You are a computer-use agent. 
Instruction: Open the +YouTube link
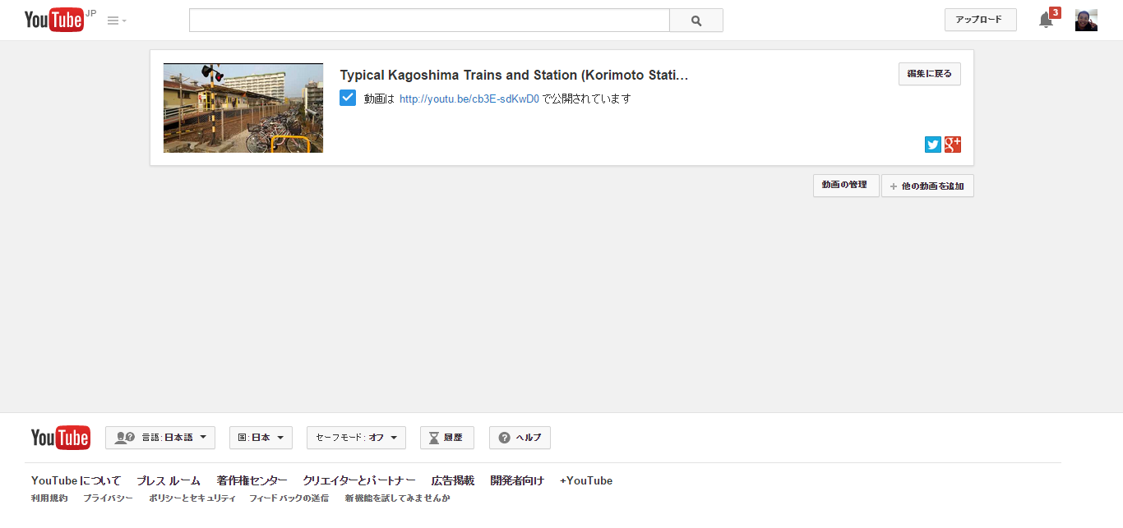[x=586, y=480]
